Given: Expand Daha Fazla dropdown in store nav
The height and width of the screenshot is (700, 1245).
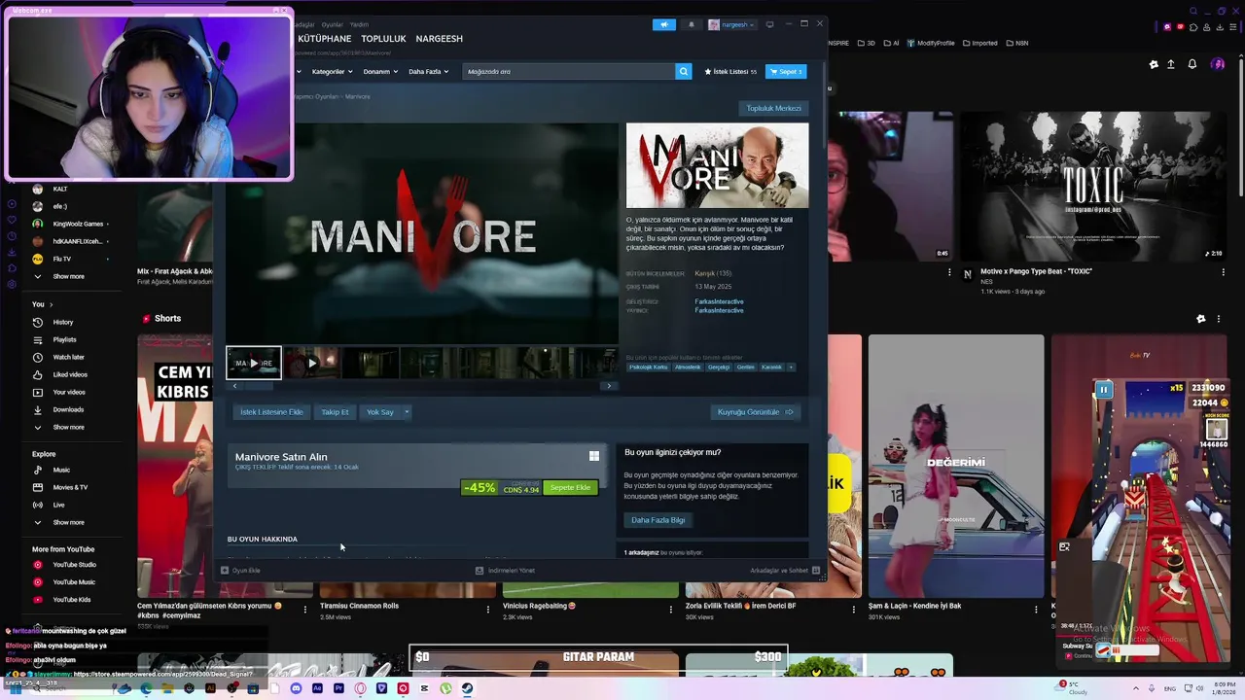Looking at the screenshot, I should (428, 71).
